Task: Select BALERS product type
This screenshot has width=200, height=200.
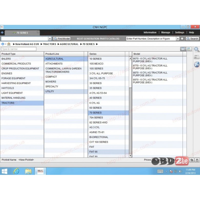Action: coord(22,59)
